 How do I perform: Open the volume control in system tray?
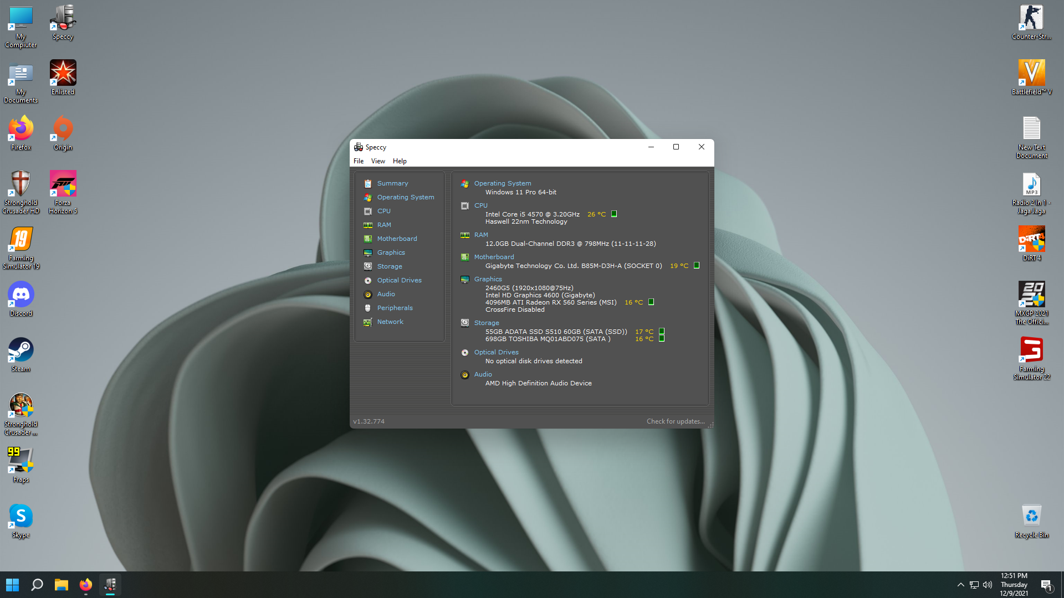tap(988, 585)
